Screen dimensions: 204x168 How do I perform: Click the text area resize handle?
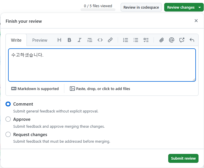(x=194, y=80)
